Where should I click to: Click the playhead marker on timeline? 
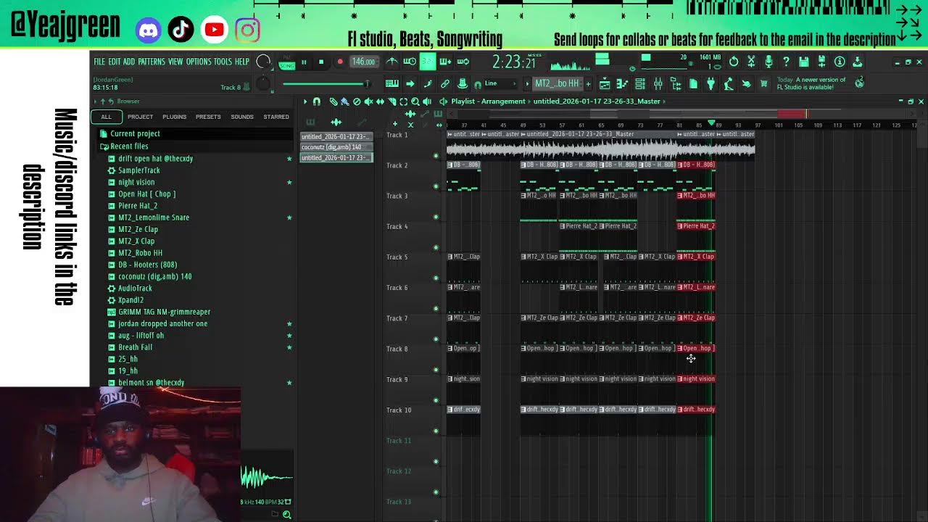coord(711,123)
